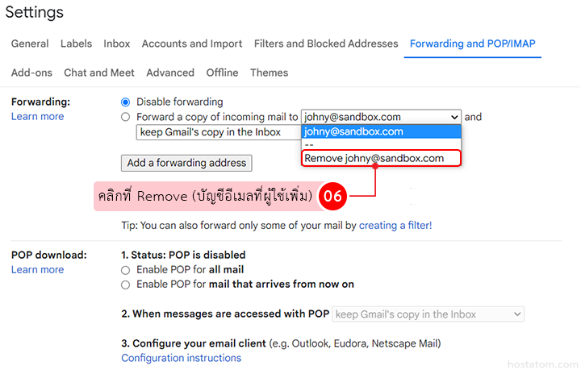Navigate to the Themes tab
The height and width of the screenshot is (370, 581).
pos(269,73)
